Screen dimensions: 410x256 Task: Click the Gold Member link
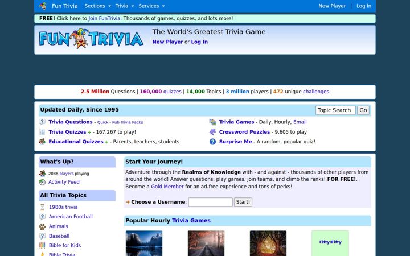tap(167, 187)
